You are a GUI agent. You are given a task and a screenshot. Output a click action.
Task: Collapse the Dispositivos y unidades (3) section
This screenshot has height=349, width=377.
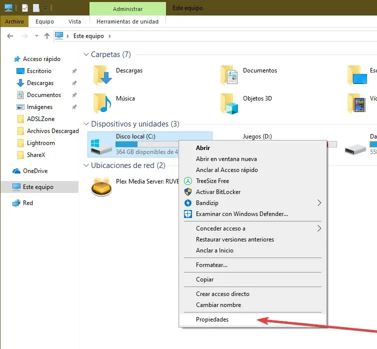[x=86, y=124]
